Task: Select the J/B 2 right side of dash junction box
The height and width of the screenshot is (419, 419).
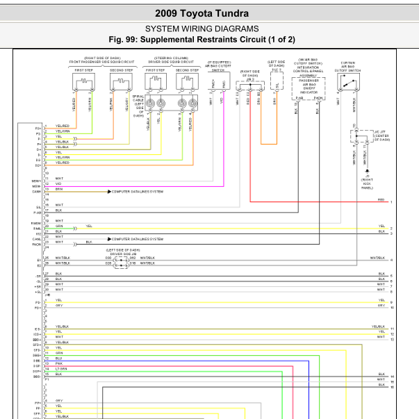Action: (x=250, y=85)
